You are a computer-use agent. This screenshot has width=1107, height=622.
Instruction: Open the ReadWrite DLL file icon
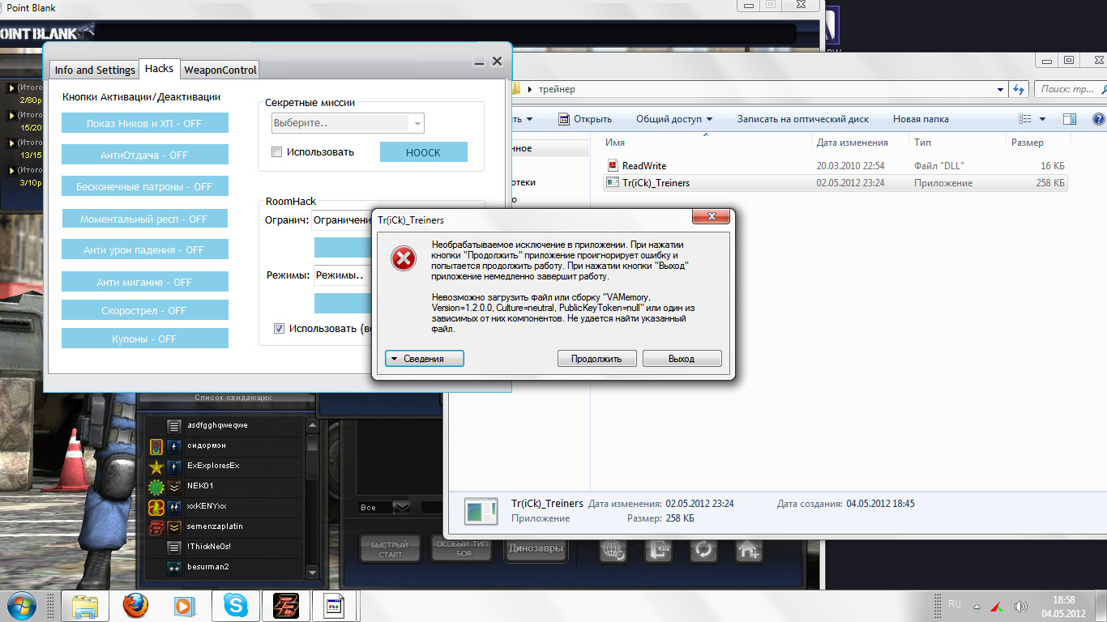[x=613, y=165]
